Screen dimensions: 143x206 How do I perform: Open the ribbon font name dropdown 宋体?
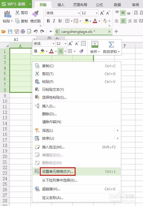[79, 13]
